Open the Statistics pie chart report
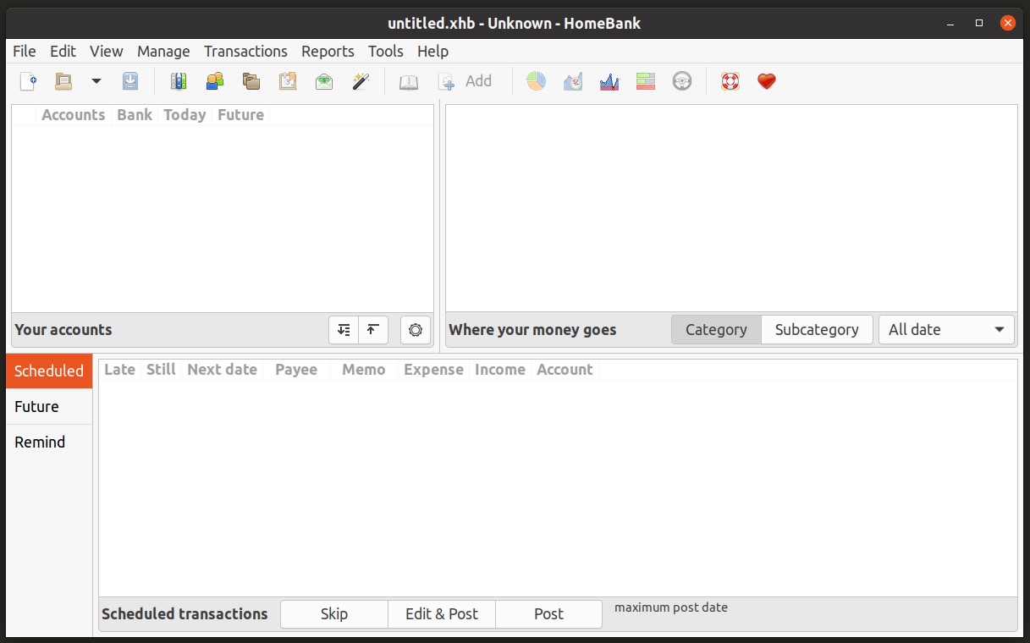Viewport: 1030px width, 643px height. (536, 81)
